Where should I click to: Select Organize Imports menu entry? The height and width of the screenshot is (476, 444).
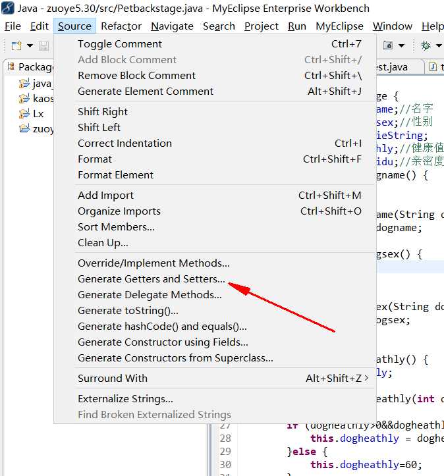(x=119, y=211)
